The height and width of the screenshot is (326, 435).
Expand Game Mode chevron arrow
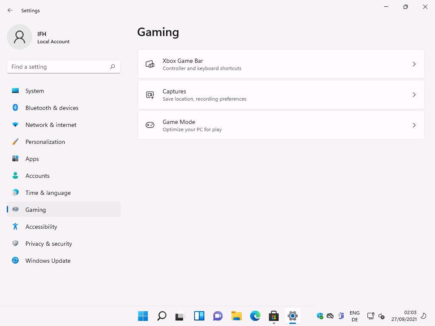(414, 125)
